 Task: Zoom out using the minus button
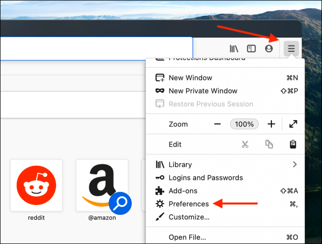(217, 124)
